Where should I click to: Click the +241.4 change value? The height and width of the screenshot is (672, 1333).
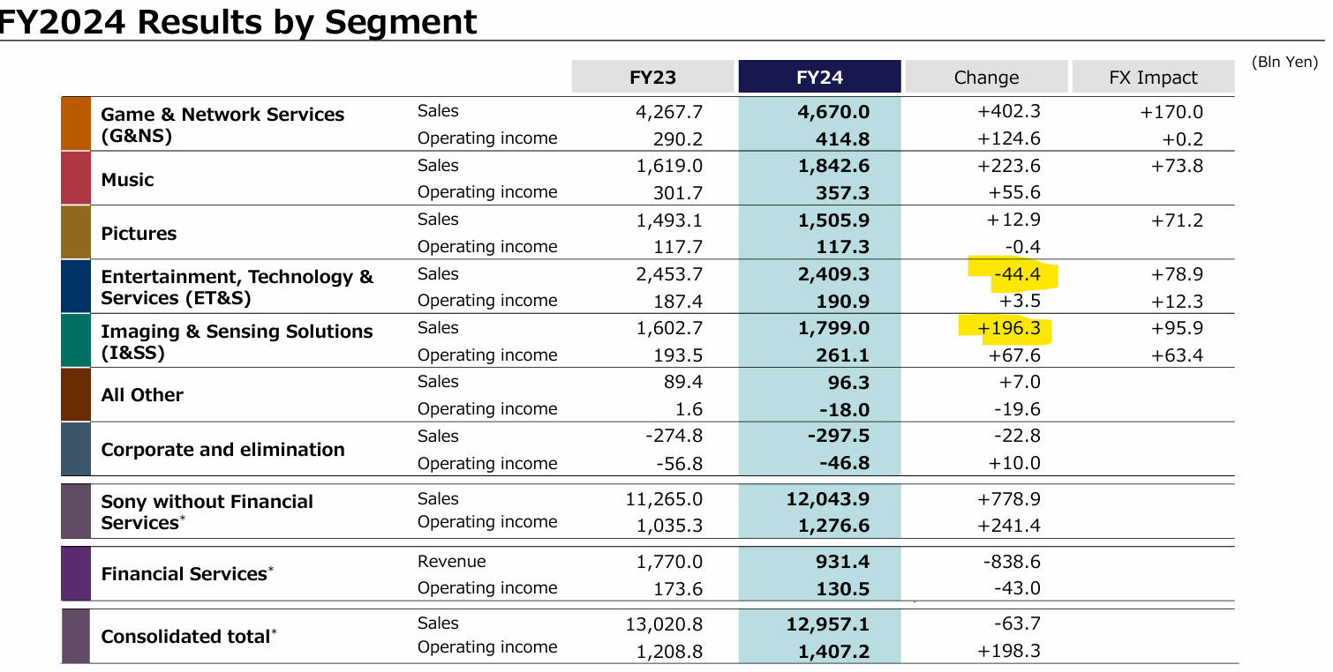(1009, 526)
